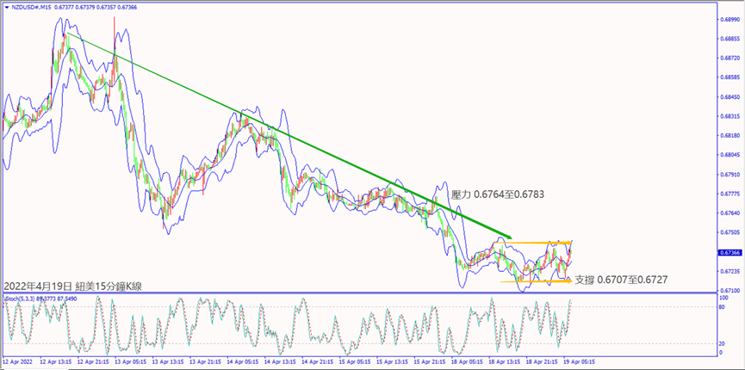Open the chart menu triangle beside NZDUSD#
Image resolution: width=745 pixels, height=370 pixels.
(7, 8)
